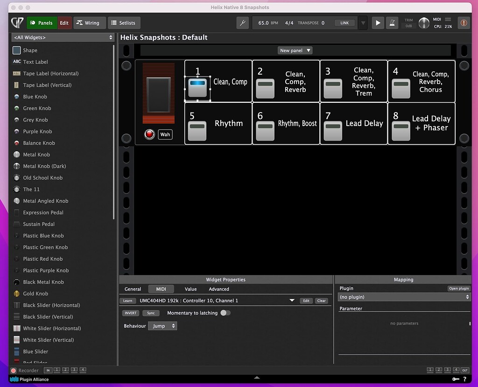Select the Rhythm snapshot button on the panel
Screen dimensions: 478x387
pos(218,123)
